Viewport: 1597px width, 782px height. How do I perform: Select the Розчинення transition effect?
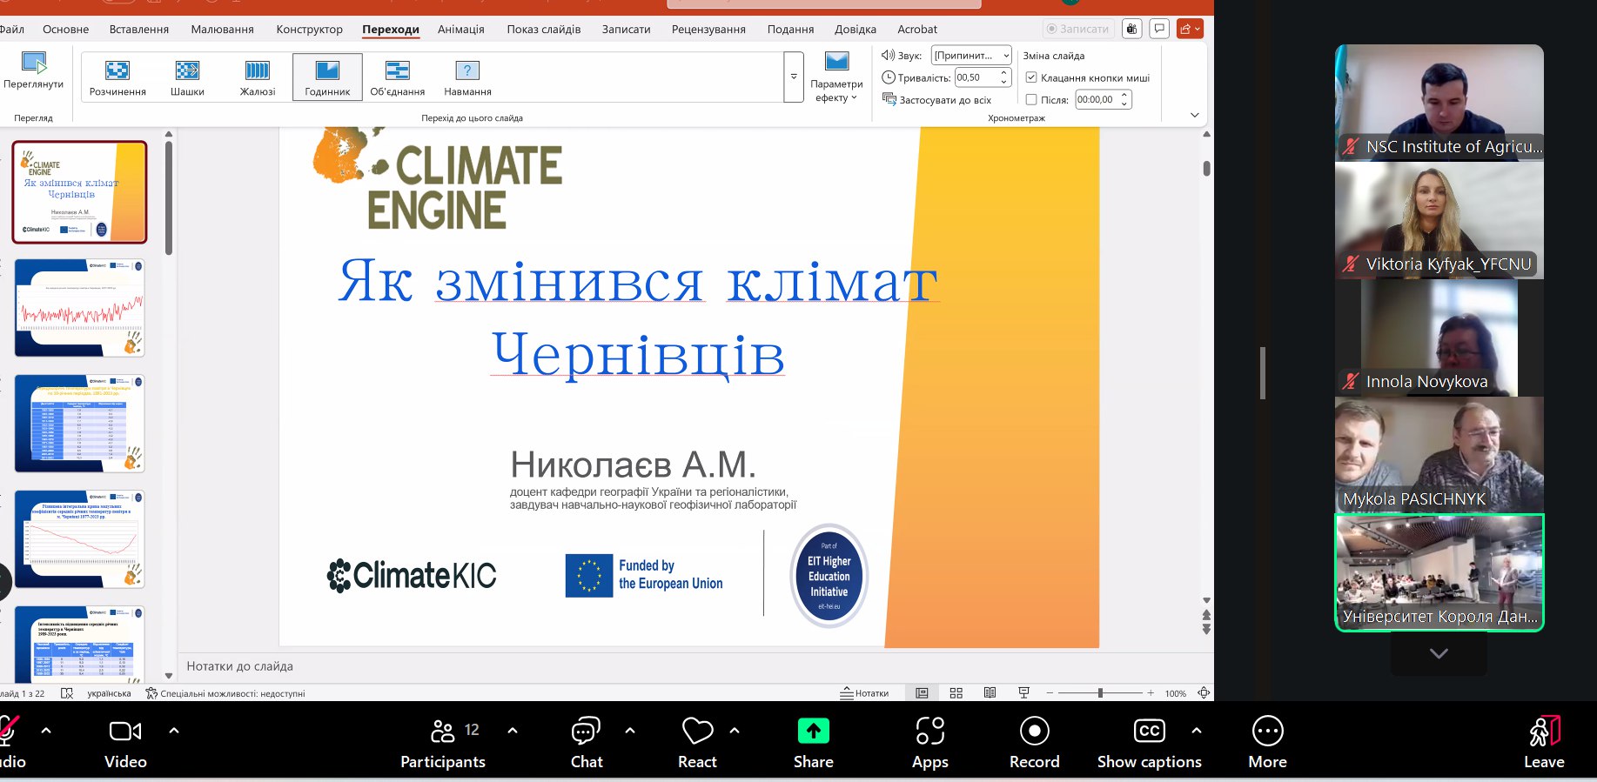coord(117,77)
